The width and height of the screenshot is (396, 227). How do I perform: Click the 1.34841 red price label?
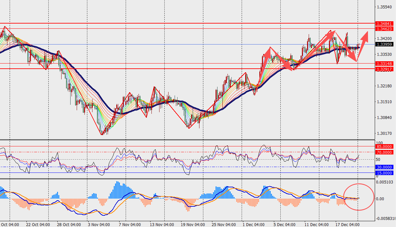click(x=384, y=24)
